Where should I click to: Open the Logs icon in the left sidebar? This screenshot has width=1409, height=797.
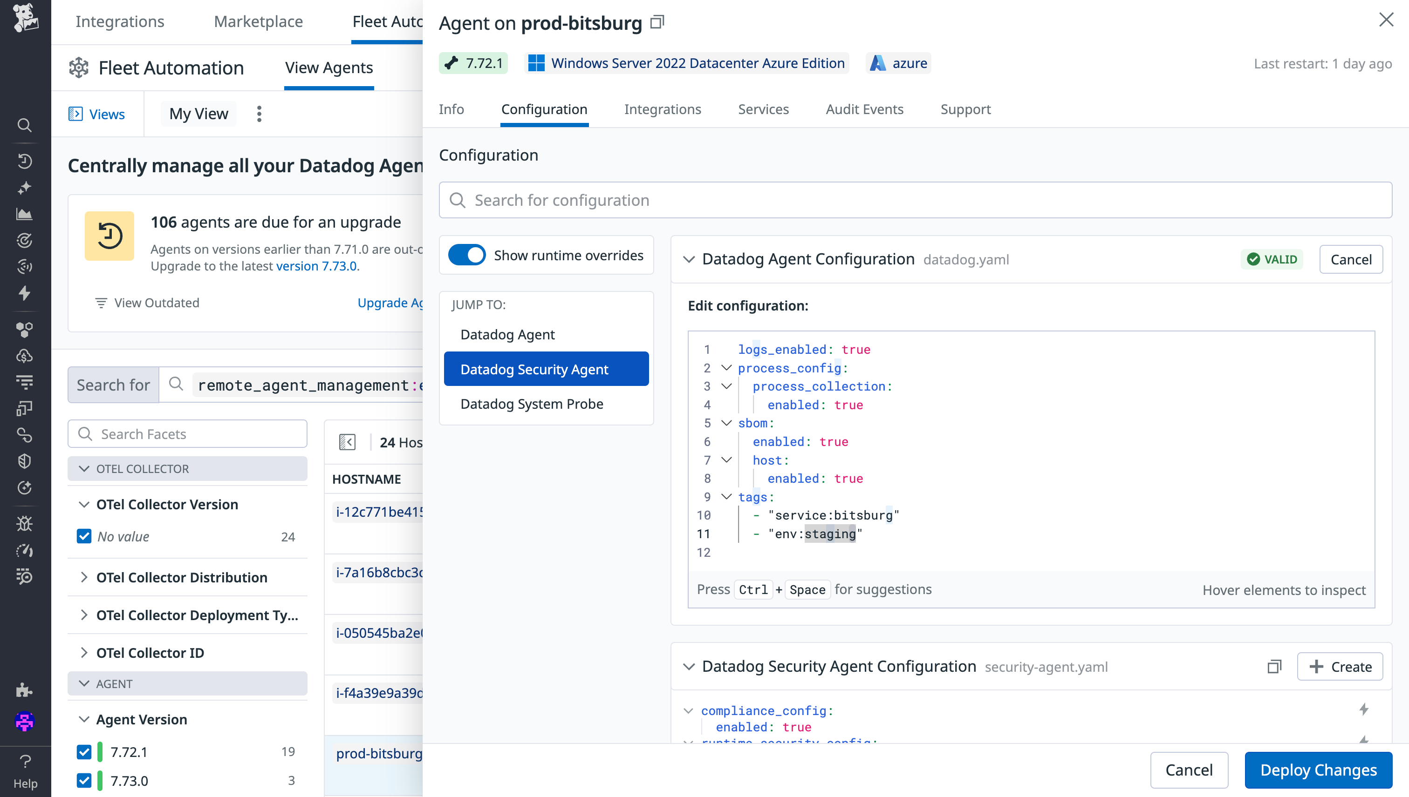pyautogui.click(x=25, y=382)
